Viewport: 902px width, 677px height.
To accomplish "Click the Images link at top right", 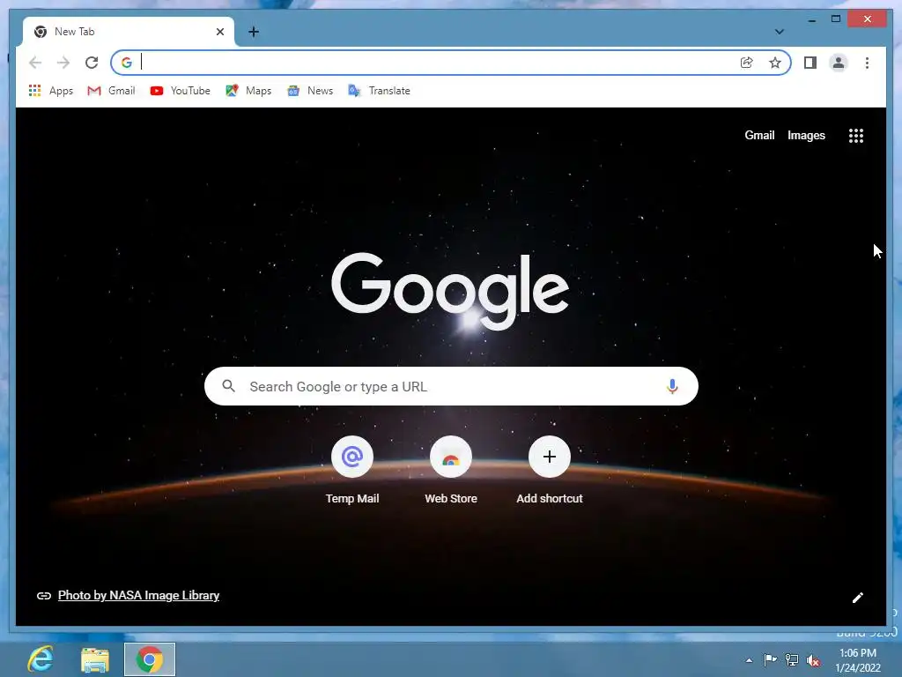I will 806,135.
